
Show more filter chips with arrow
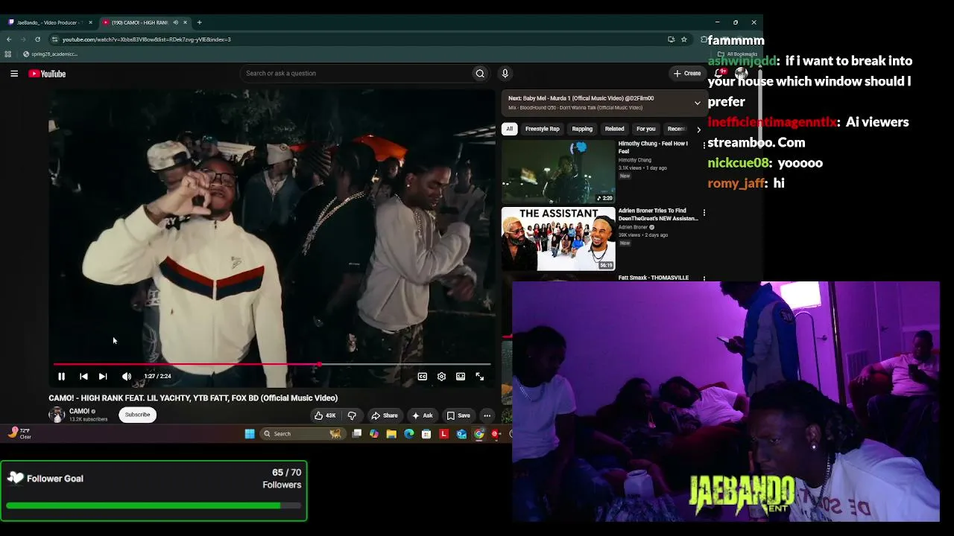click(698, 130)
